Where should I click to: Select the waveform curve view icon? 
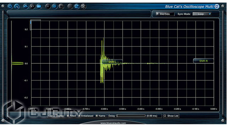26,6
